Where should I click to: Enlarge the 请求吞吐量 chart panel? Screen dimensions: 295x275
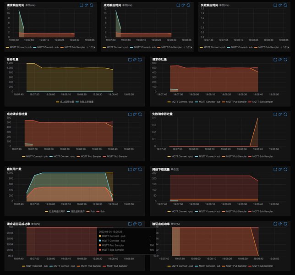[275, 60]
